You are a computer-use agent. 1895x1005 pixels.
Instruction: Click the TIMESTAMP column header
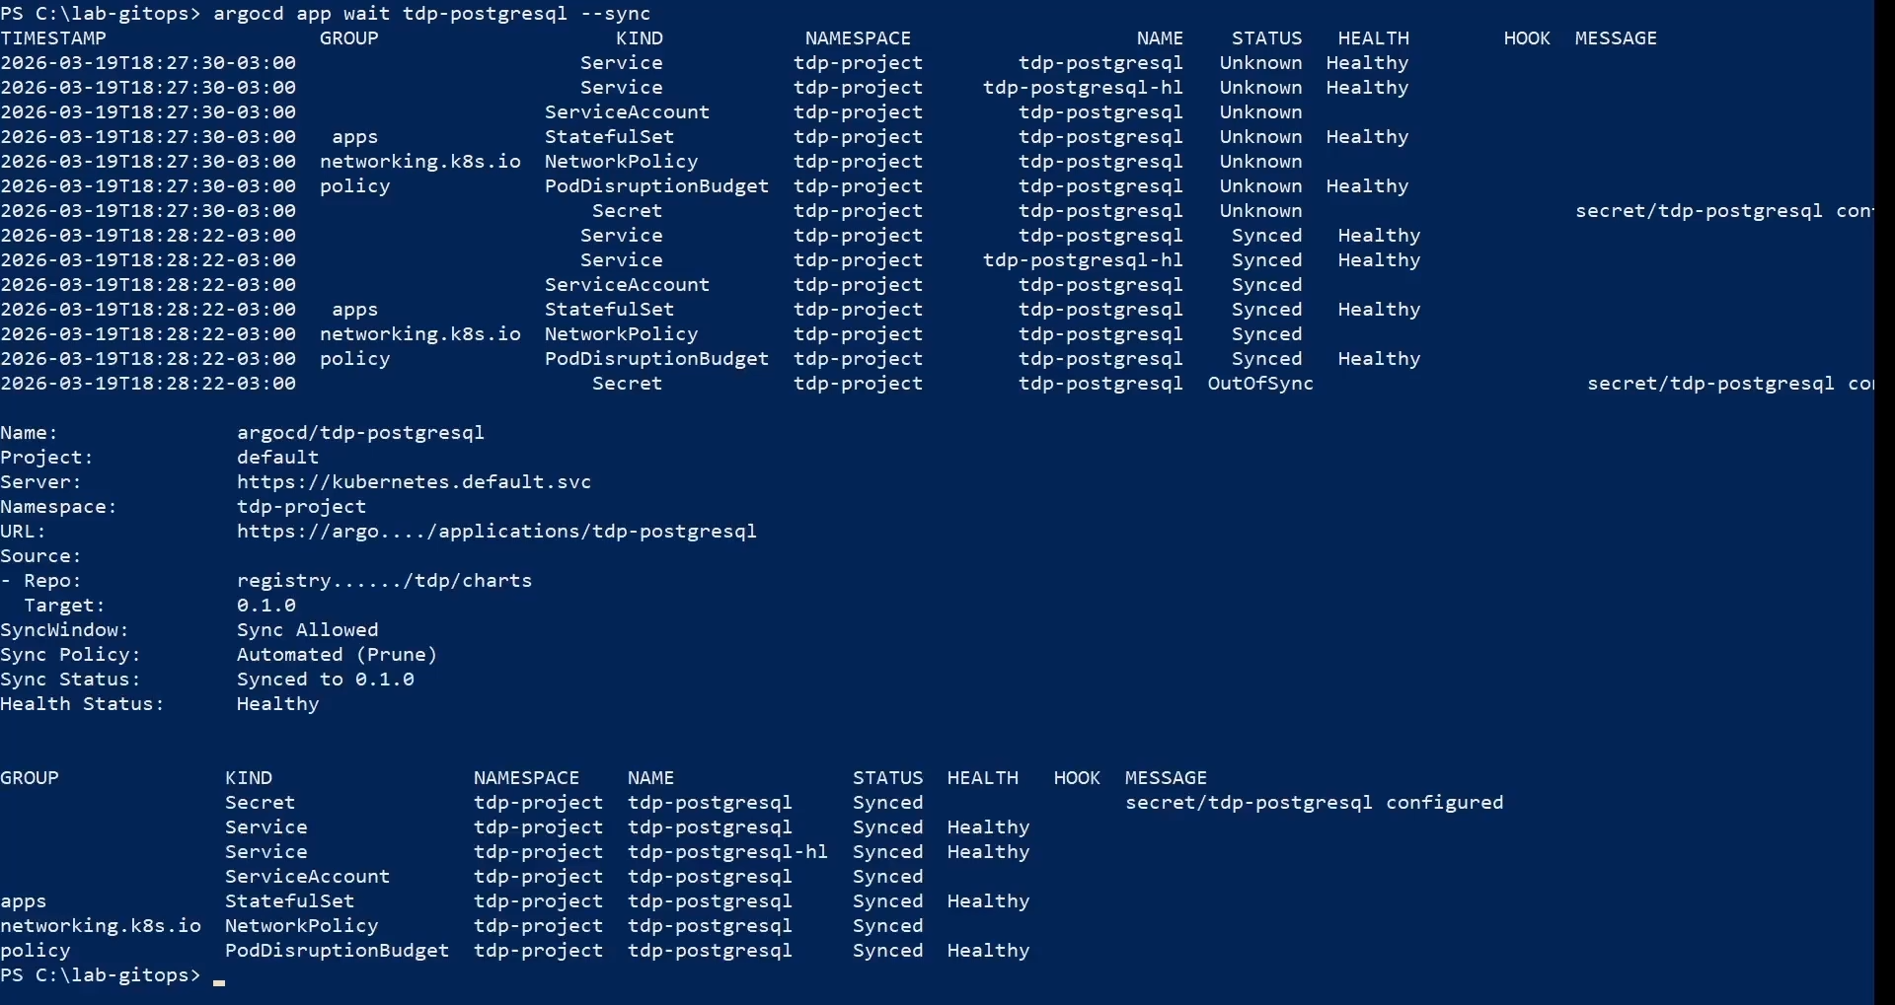53,38
